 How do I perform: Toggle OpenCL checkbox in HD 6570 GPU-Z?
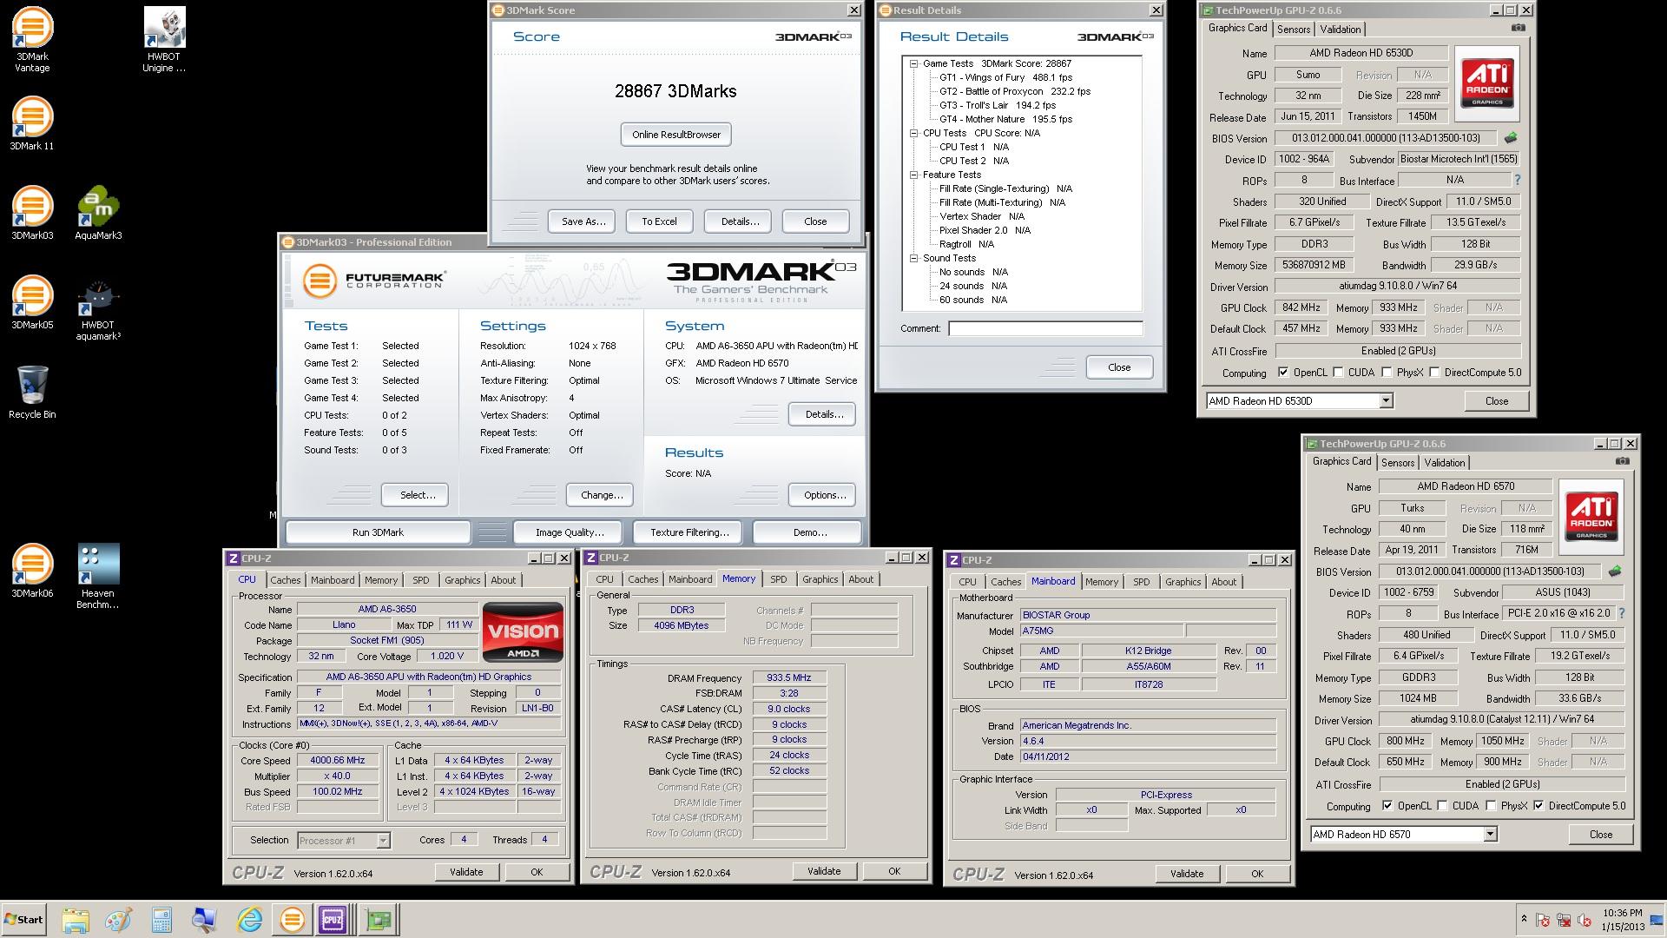[x=1387, y=806]
